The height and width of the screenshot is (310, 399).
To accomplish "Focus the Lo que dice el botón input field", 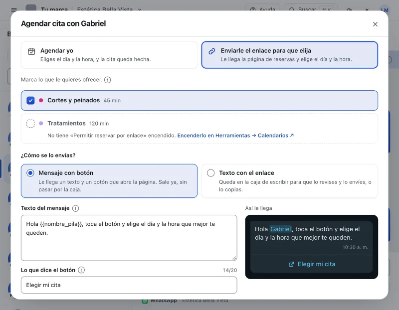I will [129, 285].
